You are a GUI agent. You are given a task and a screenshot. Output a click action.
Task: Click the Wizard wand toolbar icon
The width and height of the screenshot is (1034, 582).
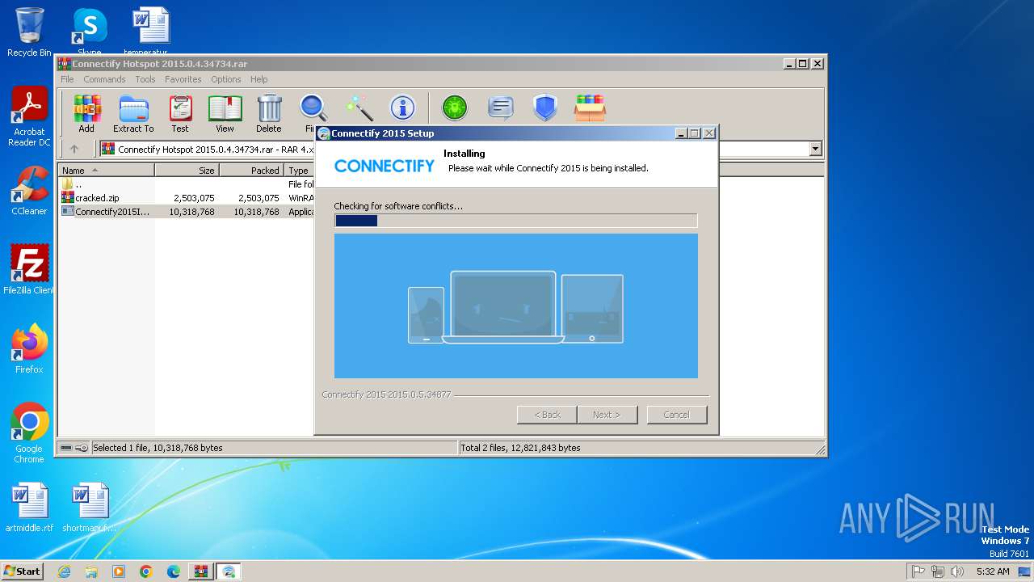coord(359,108)
